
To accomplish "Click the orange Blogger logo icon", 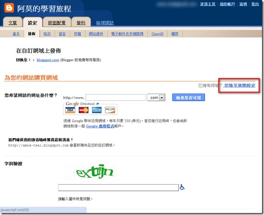I will click(x=9, y=8).
